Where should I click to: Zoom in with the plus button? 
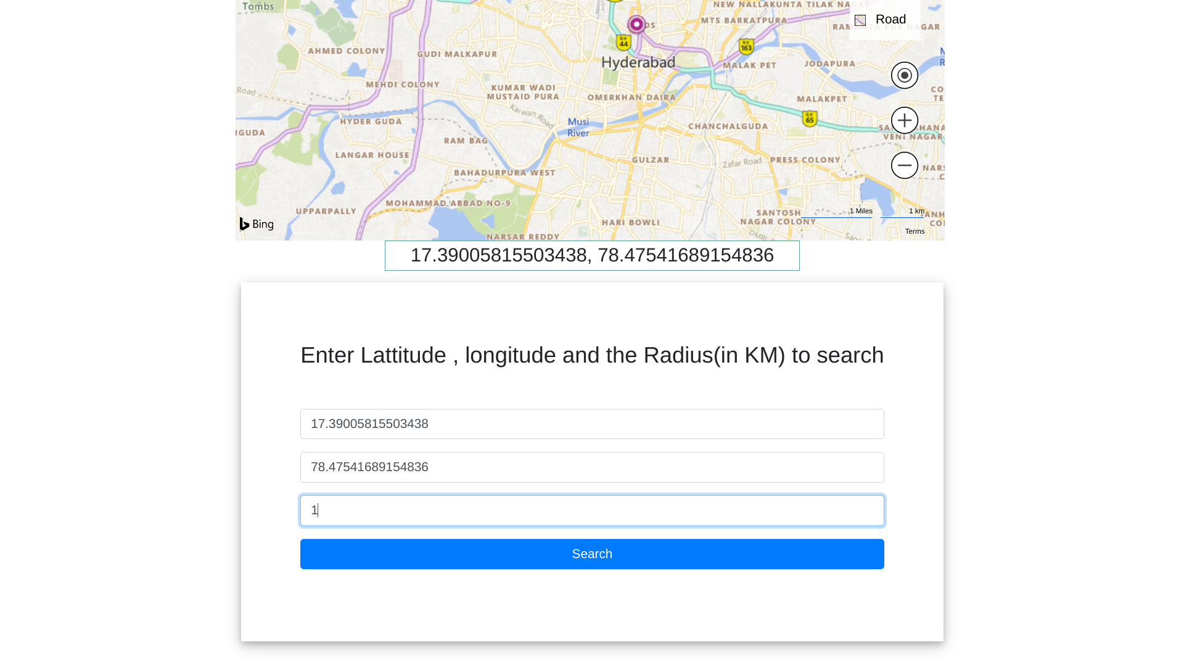click(904, 120)
